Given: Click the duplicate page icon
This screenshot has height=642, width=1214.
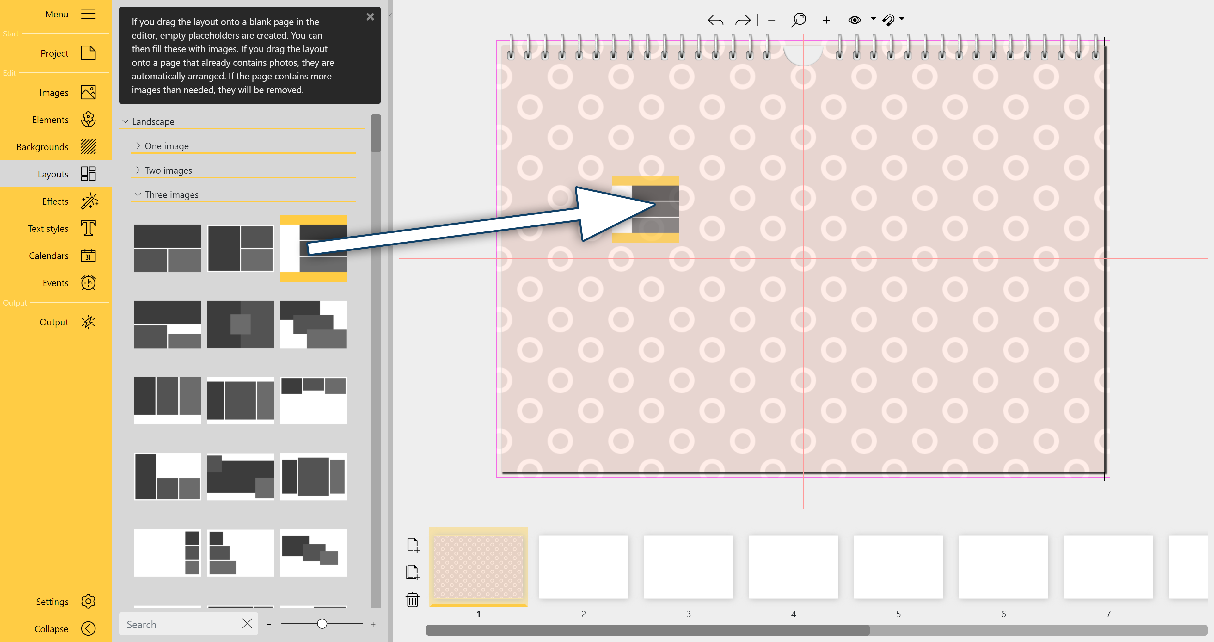Looking at the screenshot, I should pyautogui.click(x=412, y=572).
